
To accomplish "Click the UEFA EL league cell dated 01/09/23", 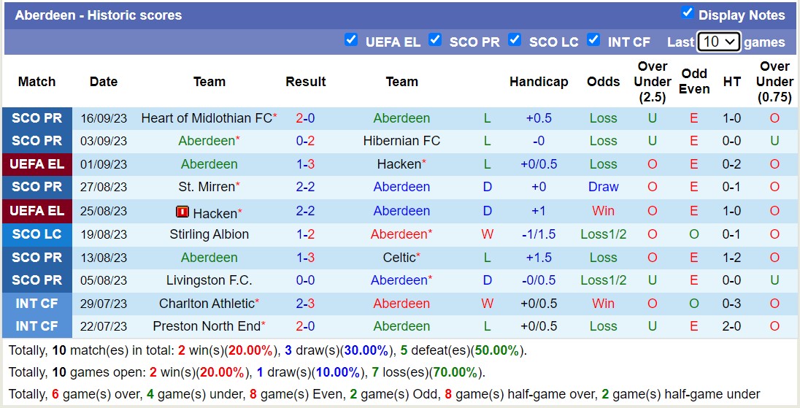I will pyautogui.click(x=37, y=164).
